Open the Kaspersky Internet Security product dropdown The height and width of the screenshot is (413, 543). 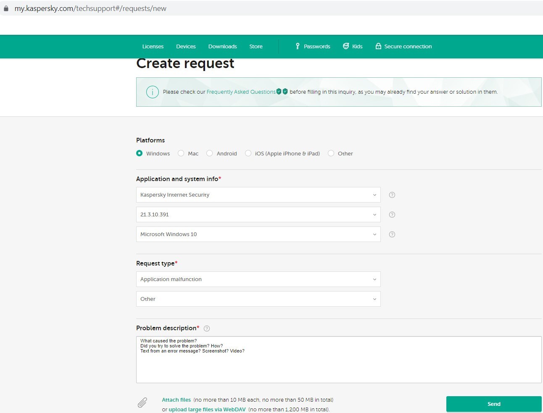pos(258,195)
